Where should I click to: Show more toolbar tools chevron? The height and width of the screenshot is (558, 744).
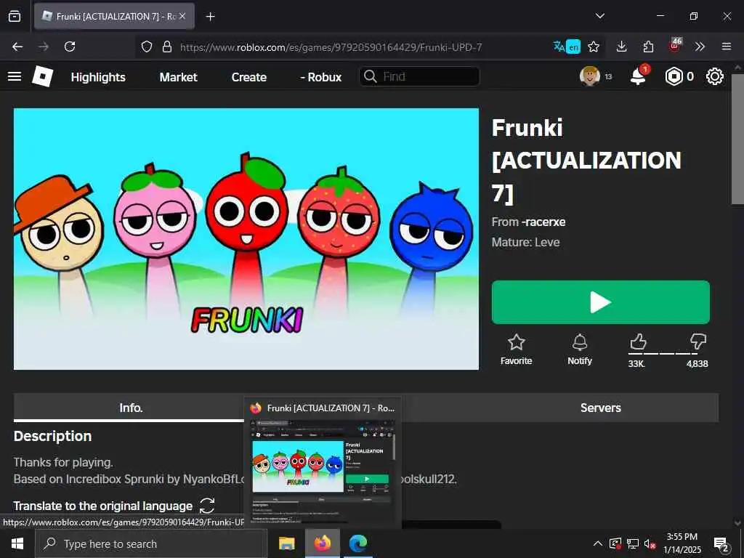pos(700,46)
